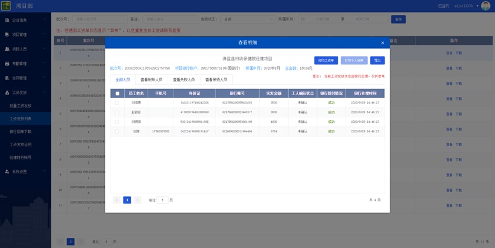Check the box for the 3500 payment row

tap(117, 112)
